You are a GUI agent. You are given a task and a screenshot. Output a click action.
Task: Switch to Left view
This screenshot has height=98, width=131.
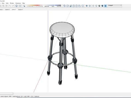pyautogui.click(x=79, y=6)
